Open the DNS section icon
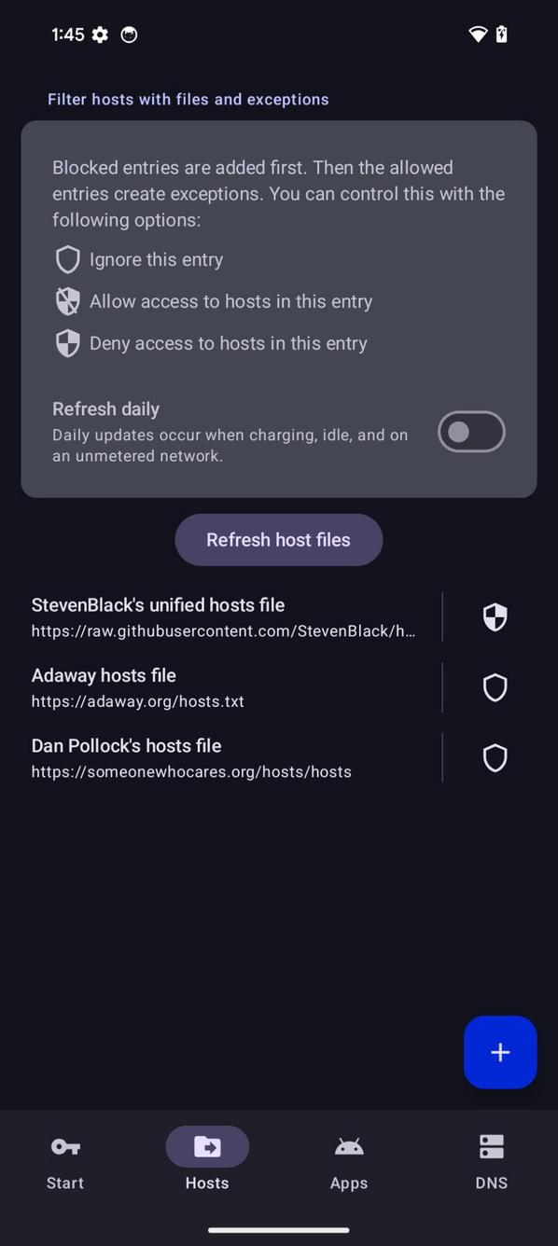This screenshot has width=558, height=1246. pyautogui.click(x=491, y=1146)
